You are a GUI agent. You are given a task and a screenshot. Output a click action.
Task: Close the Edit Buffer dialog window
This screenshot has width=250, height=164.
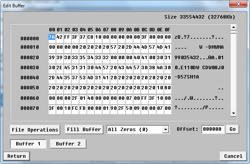tap(238, 4)
